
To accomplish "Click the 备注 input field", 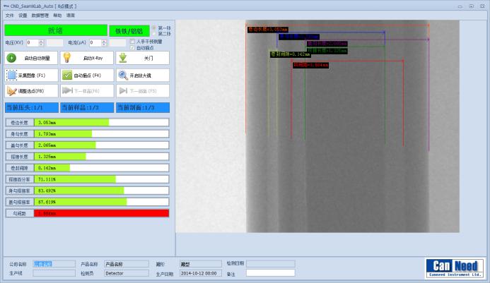I will coord(270,273).
